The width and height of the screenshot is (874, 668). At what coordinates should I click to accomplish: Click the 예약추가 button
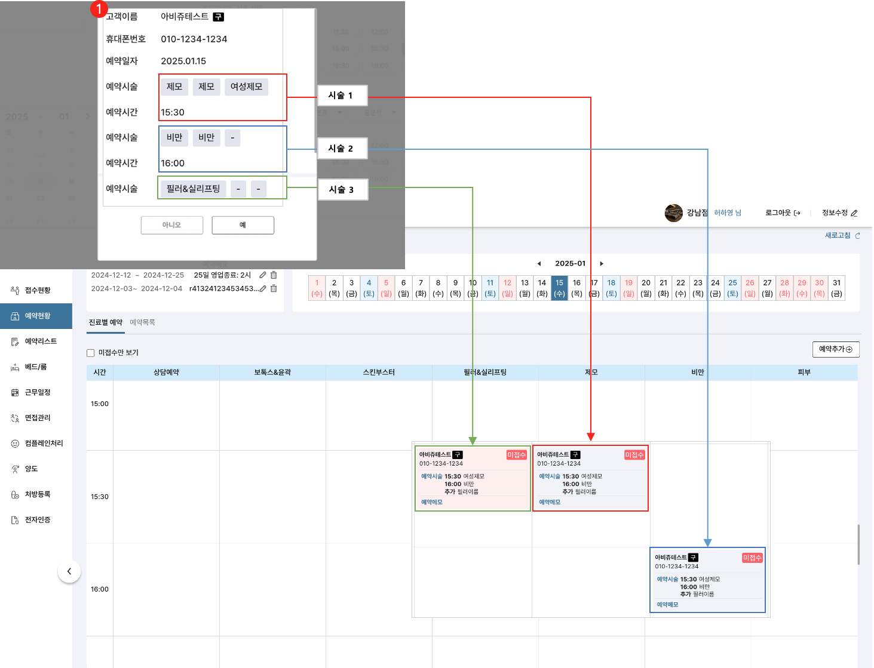tap(836, 349)
